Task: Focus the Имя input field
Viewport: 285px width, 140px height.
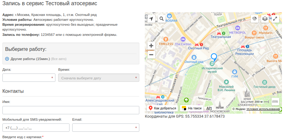Action: pos(71,110)
